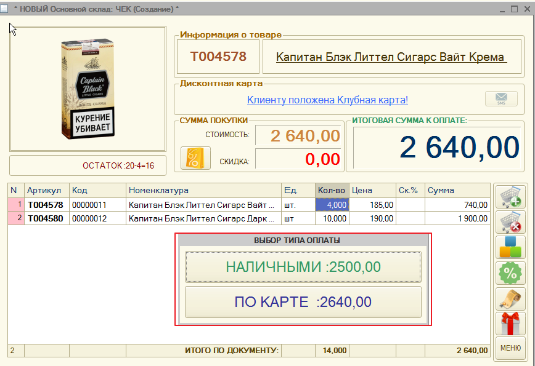Select quantity cell 10,000

pos(332,218)
